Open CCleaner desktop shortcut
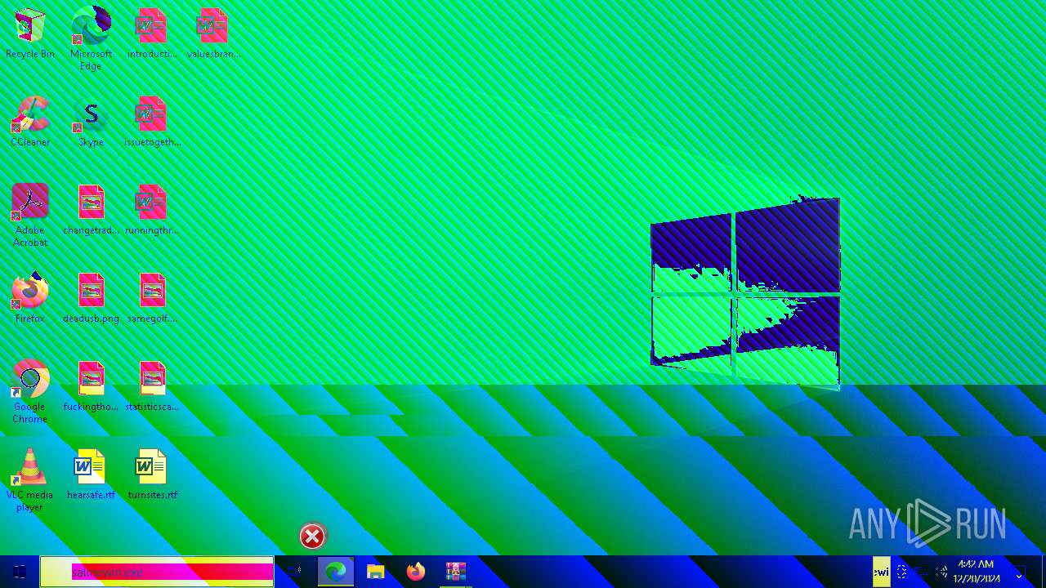Image resolution: width=1046 pixels, height=588 pixels. [x=30, y=122]
